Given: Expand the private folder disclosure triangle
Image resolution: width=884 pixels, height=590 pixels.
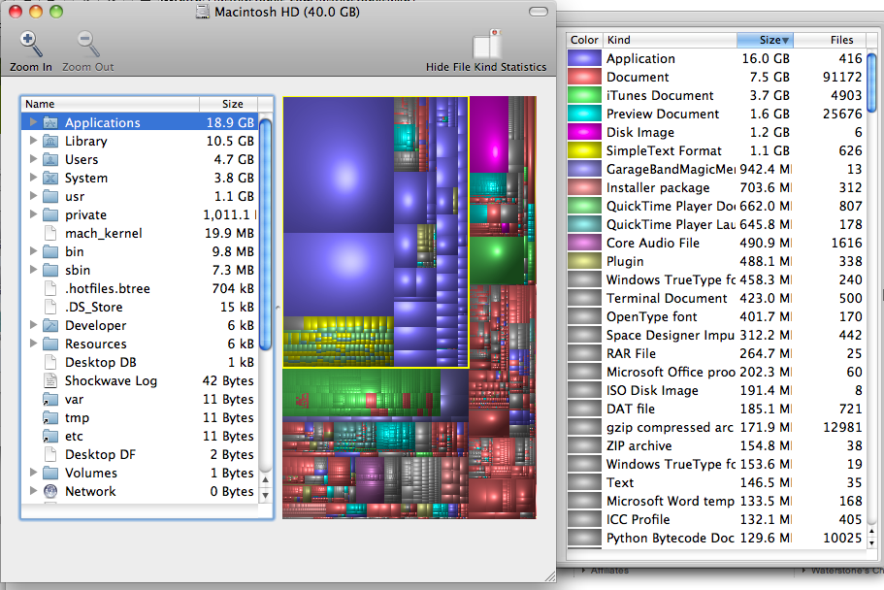Looking at the screenshot, I should pos(34,215).
